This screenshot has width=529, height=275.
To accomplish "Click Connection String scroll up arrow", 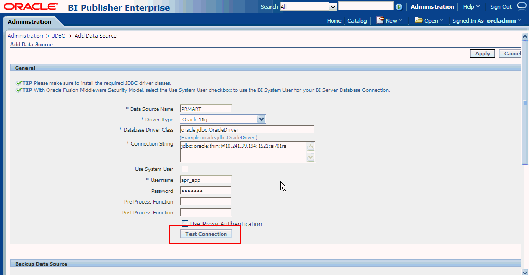I will coord(311,146).
